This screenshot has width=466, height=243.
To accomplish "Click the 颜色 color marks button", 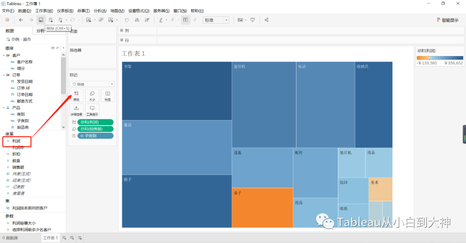I will coord(76,96).
